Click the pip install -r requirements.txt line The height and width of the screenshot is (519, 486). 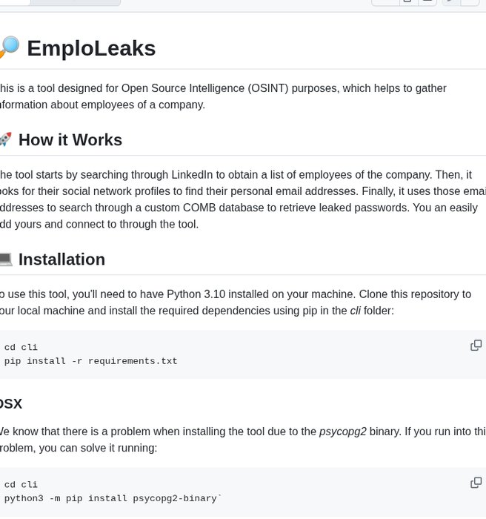pyautogui.click(x=90, y=361)
